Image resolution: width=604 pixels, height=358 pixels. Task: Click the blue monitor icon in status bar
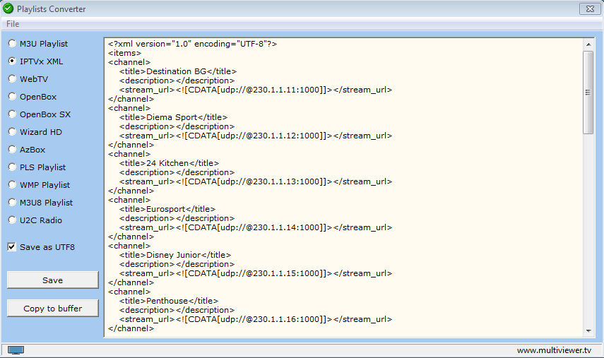click(x=16, y=350)
